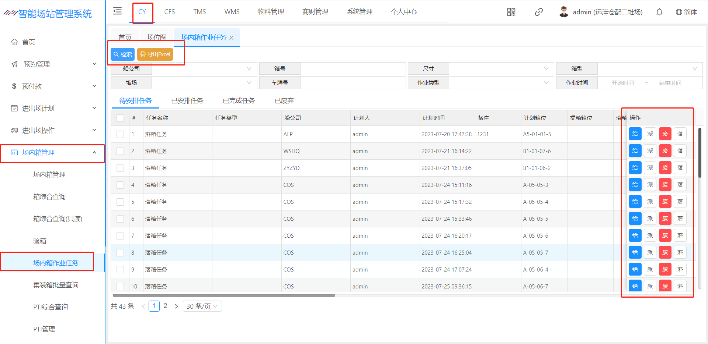The width and height of the screenshot is (708, 344).
Task: Open the 作业类型 dropdown
Action: click(x=501, y=83)
